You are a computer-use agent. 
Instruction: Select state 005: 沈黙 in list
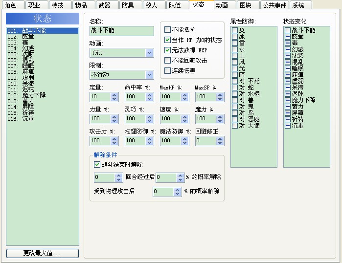[43, 54]
